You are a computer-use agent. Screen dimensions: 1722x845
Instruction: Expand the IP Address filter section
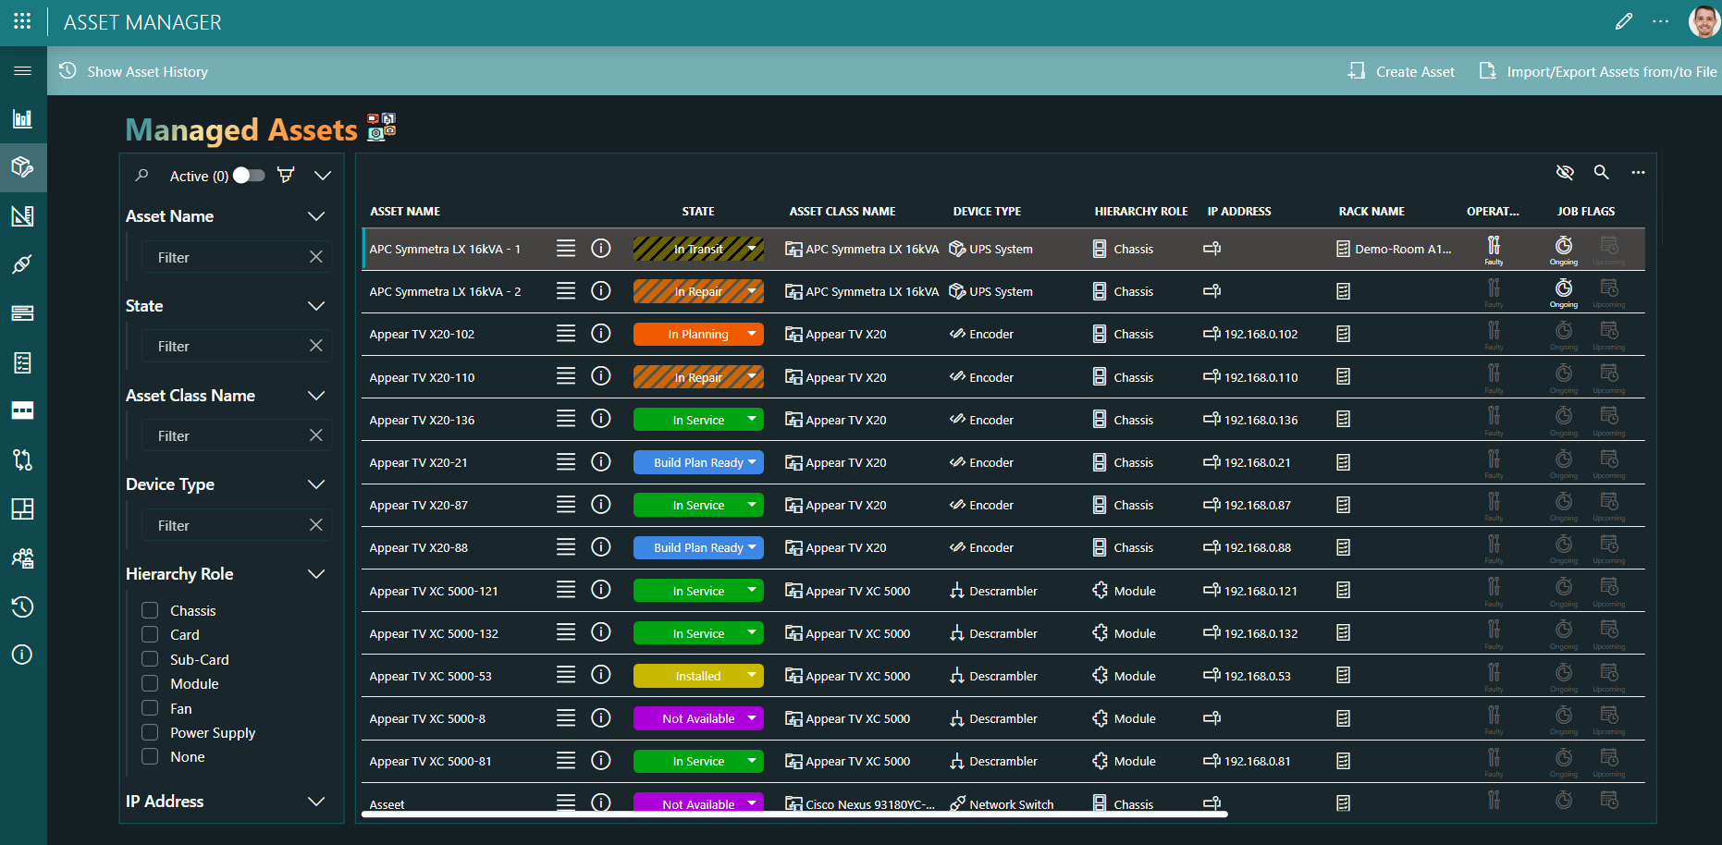[317, 802]
